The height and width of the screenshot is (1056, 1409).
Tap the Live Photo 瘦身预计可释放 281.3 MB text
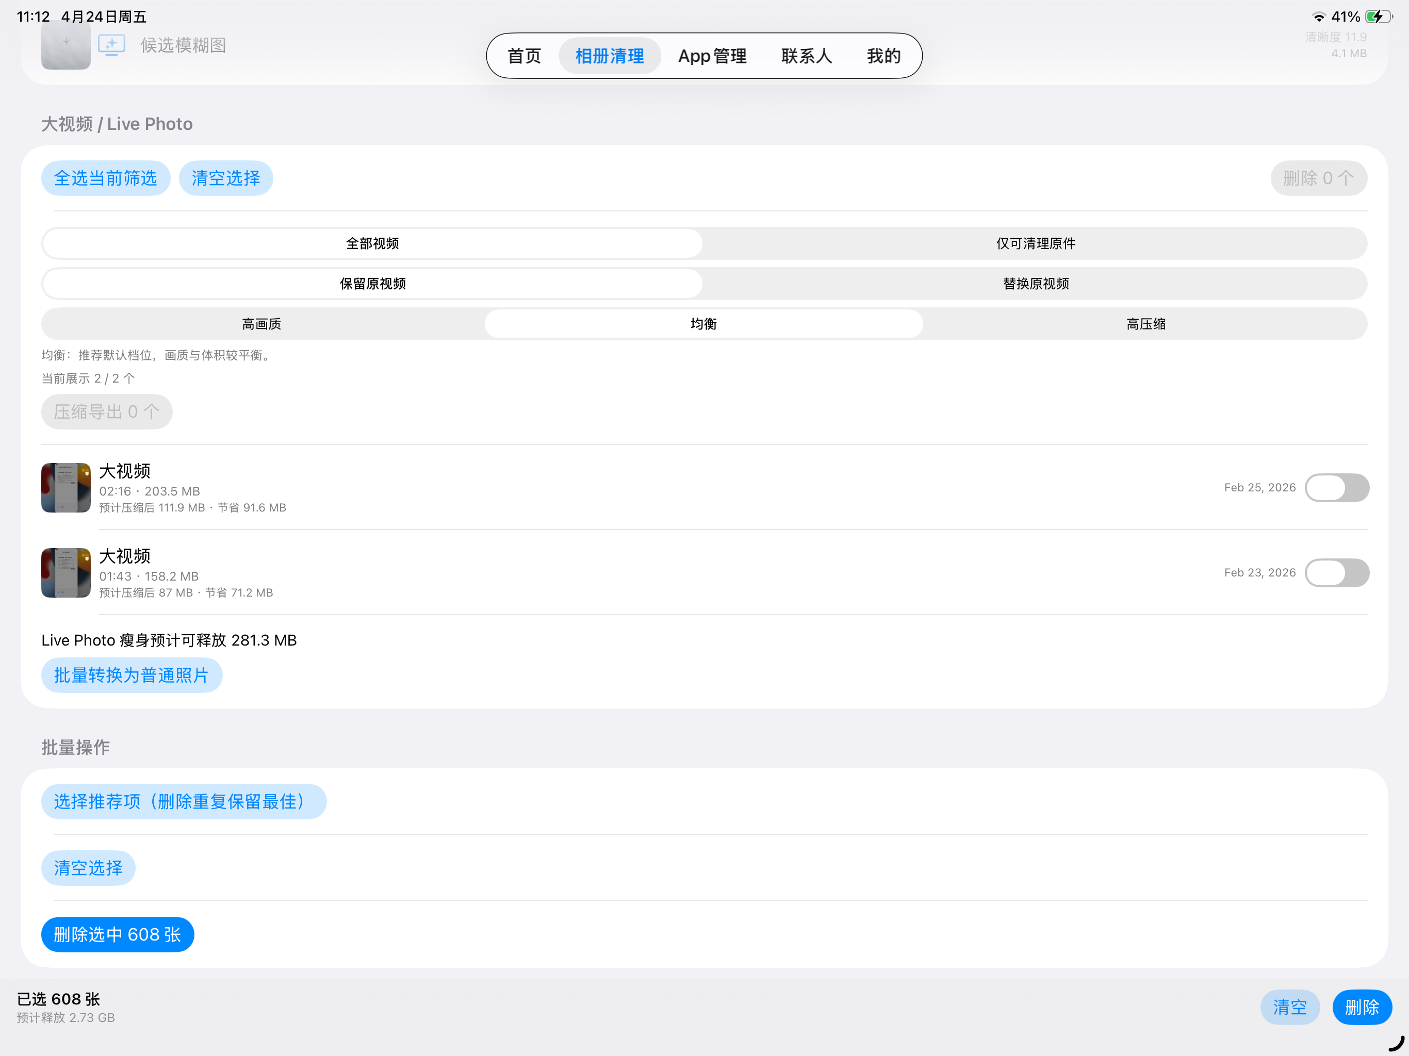170,641
